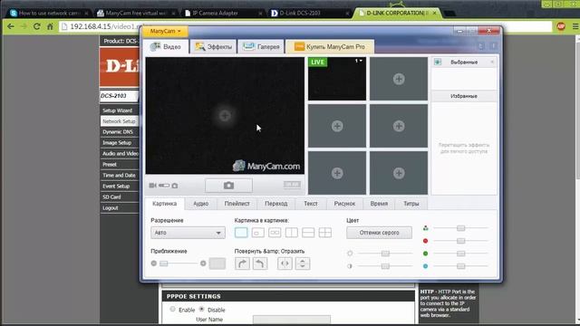Click Setup Wizard in D-Link sidebar
Viewport: 580px width, 326px height.
119,110
